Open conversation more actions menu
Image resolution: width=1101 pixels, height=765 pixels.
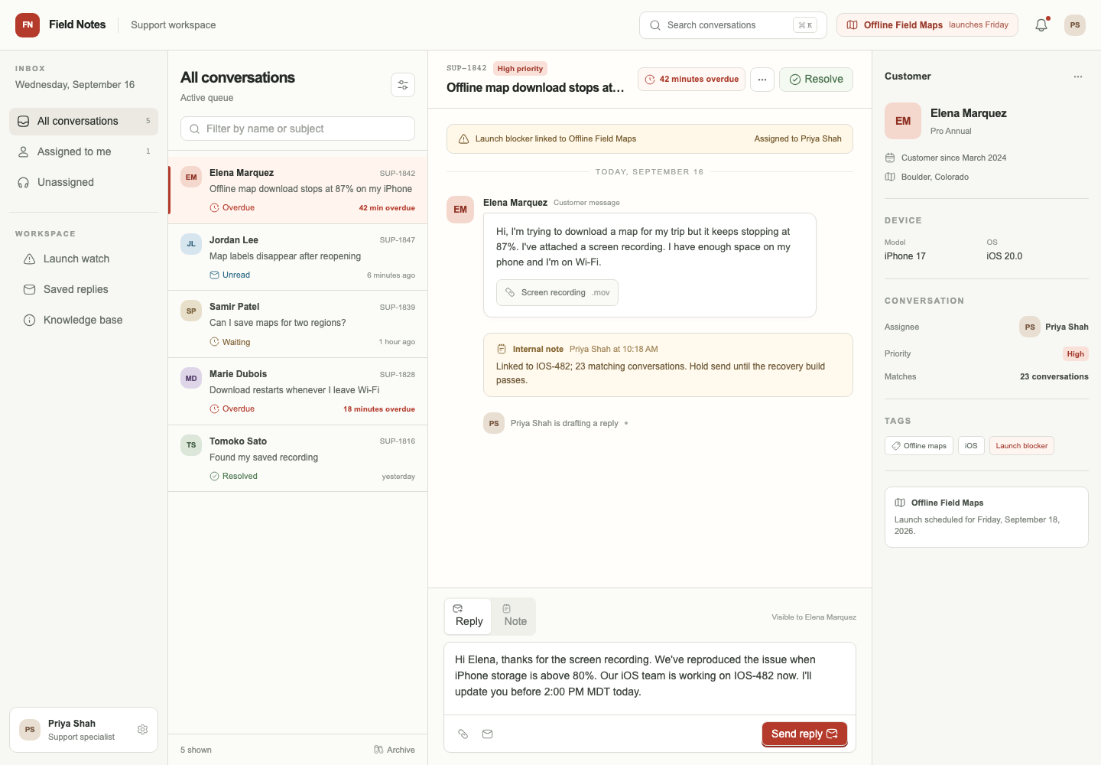click(x=762, y=80)
